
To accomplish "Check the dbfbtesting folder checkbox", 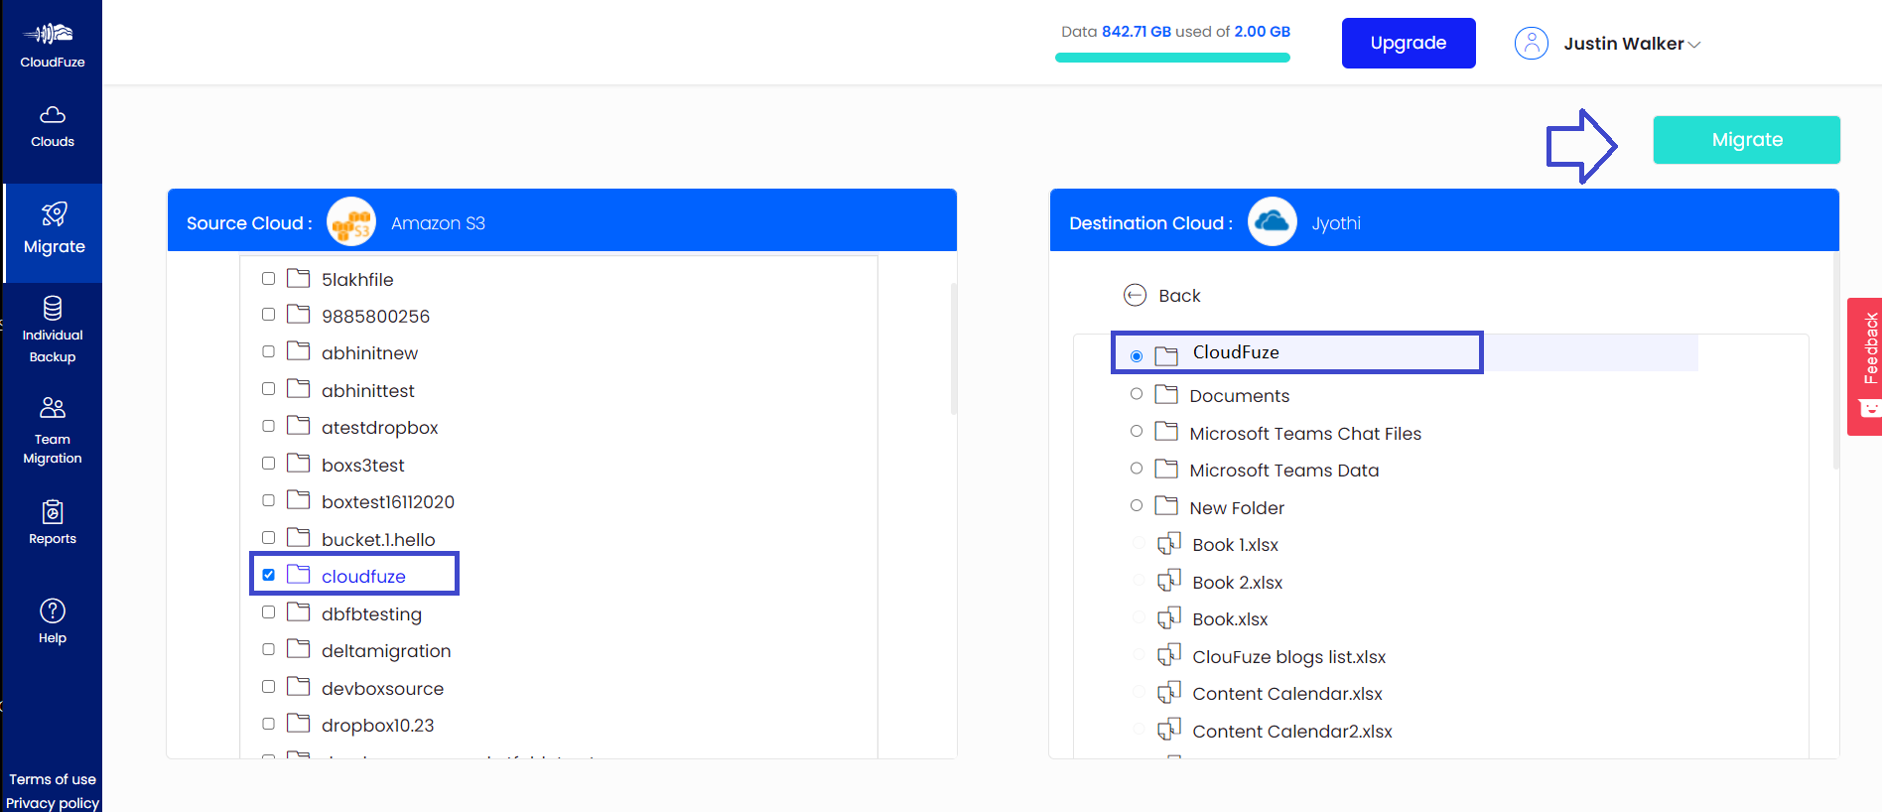I will point(268,612).
